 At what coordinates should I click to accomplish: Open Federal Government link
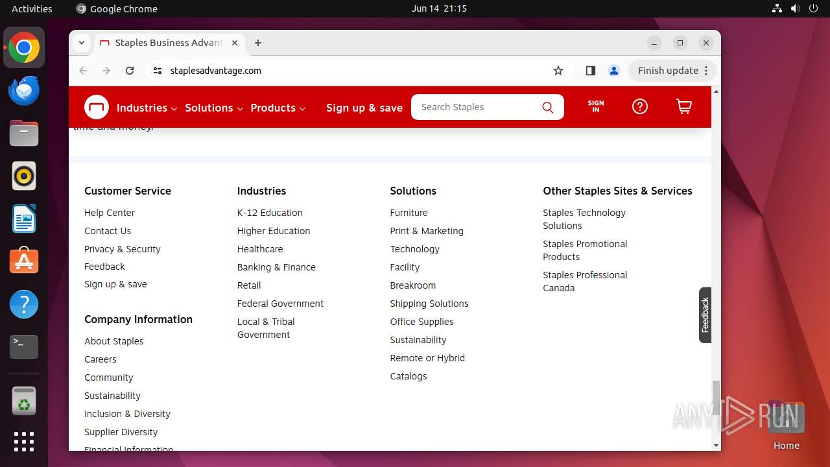[x=280, y=304]
